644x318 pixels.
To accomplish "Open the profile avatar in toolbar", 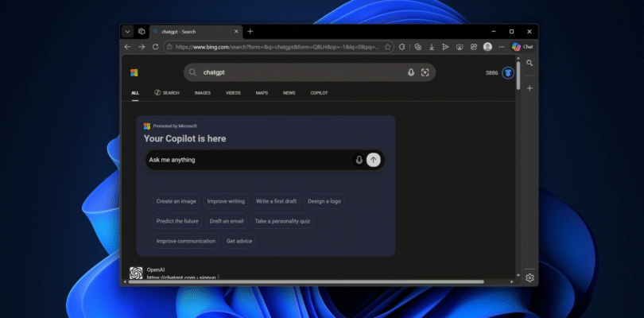I will click(x=487, y=47).
